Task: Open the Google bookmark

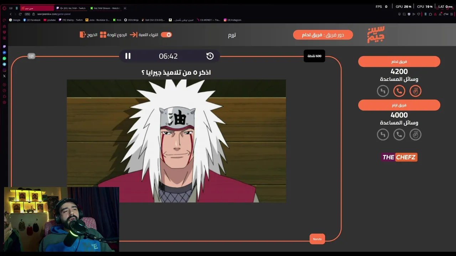Action: click(15, 20)
